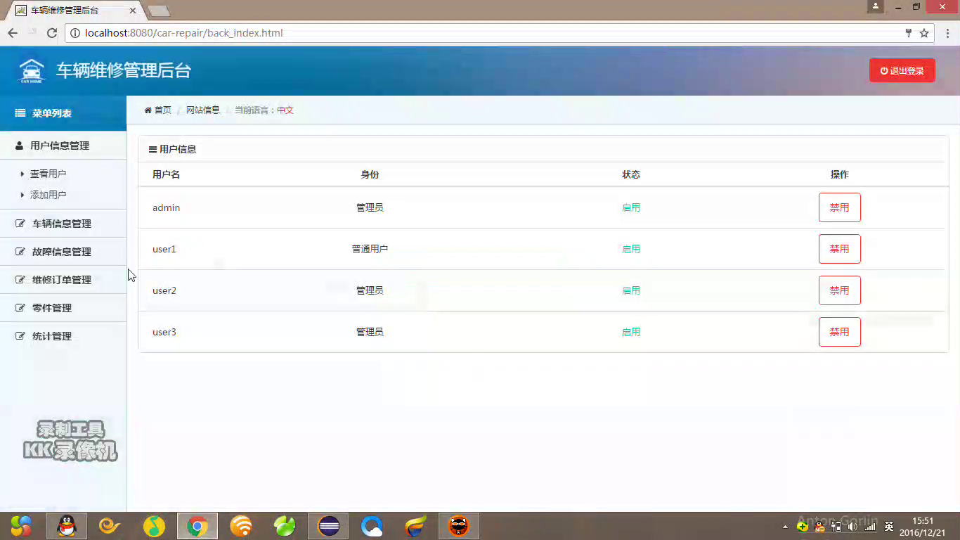
Task: Go to 首页 breadcrumb link
Action: click(163, 110)
